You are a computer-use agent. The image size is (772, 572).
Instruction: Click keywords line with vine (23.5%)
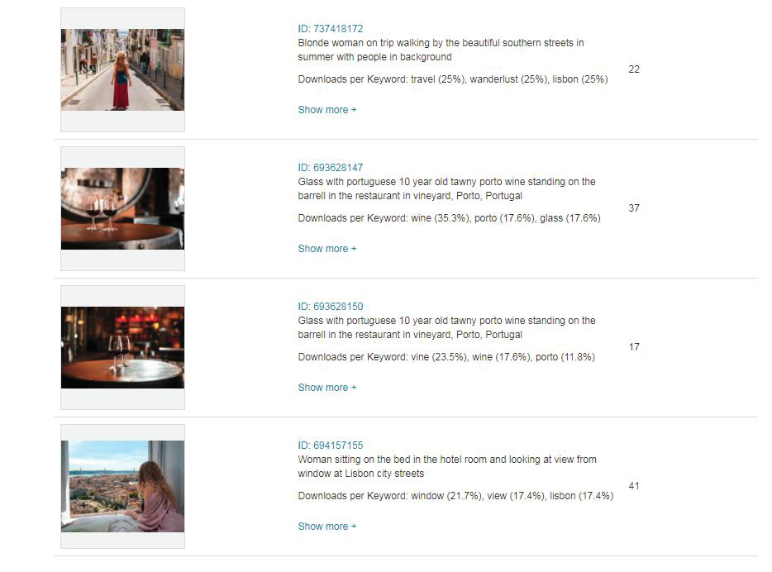pyautogui.click(x=446, y=357)
